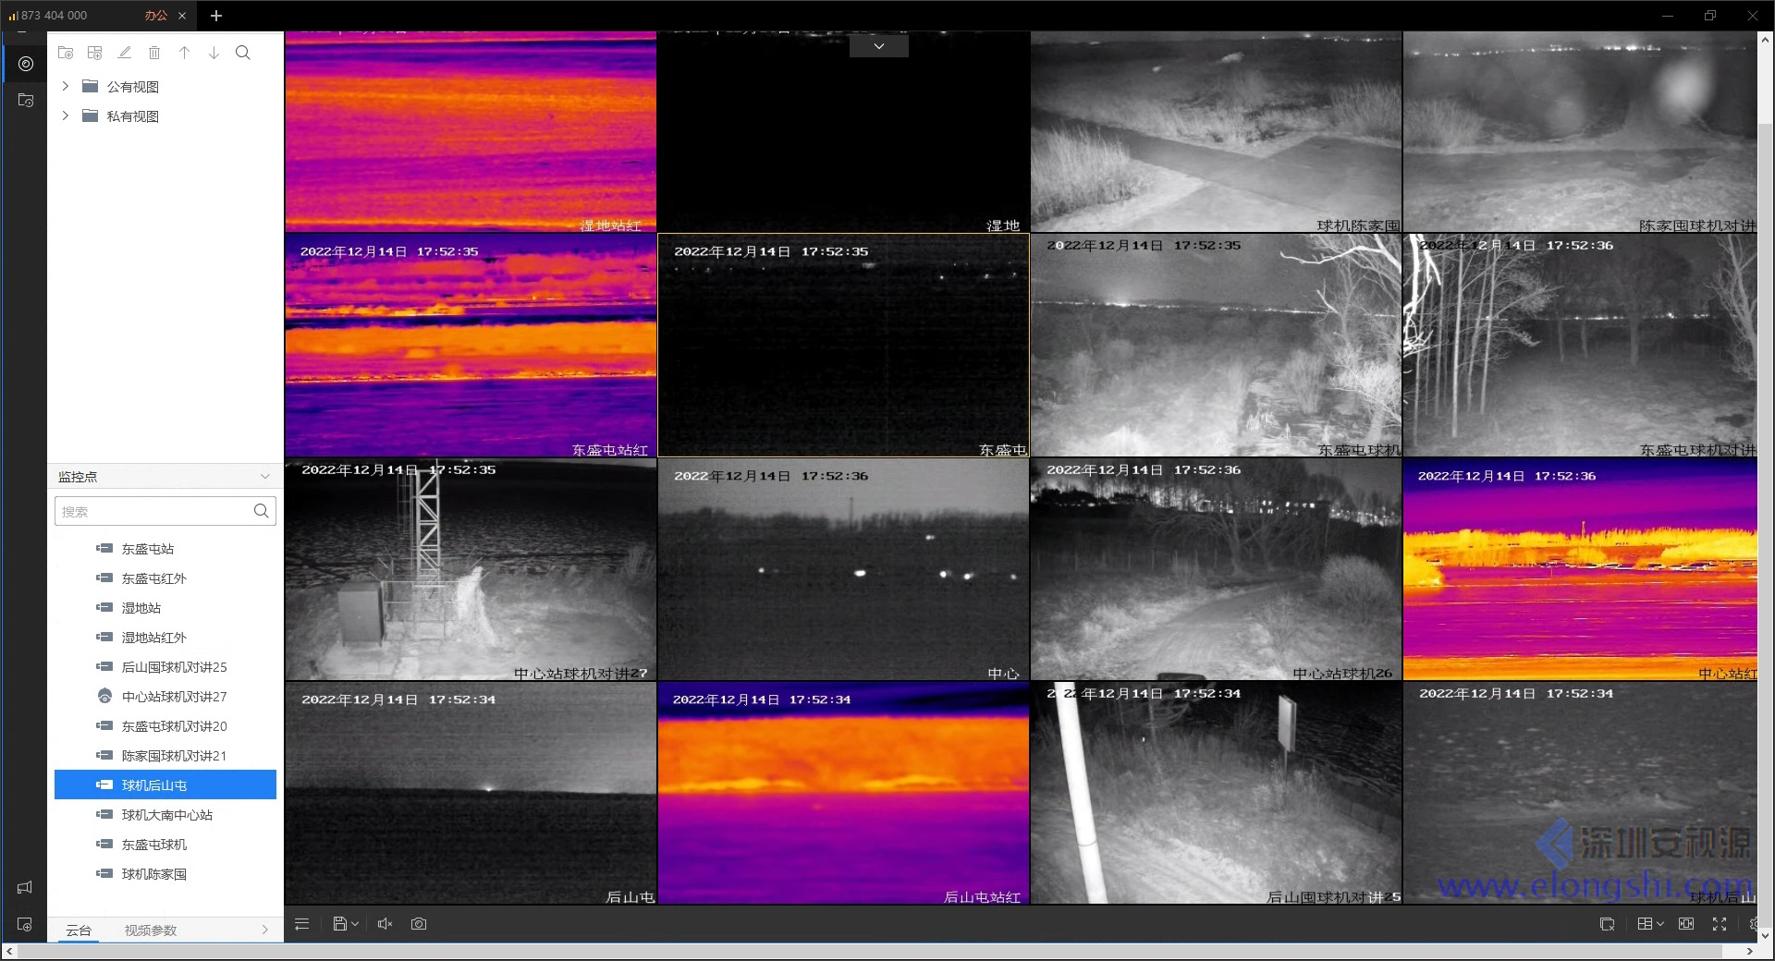
Task: Click the move up arrow icon
Action: pos(184,53)
